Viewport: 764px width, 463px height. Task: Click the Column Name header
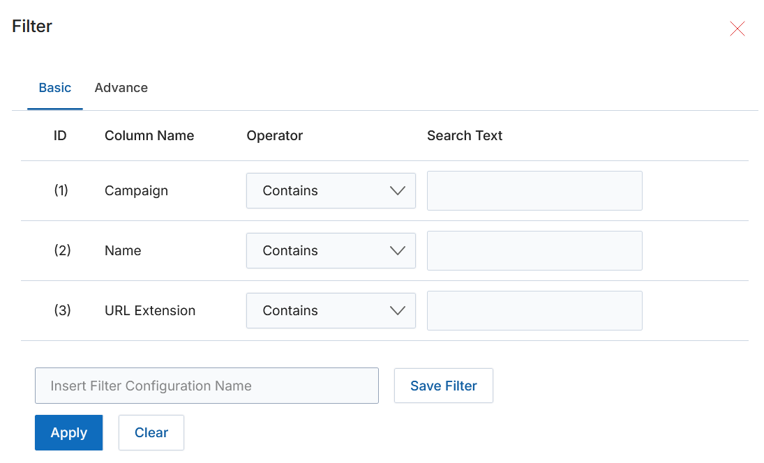pyautogui.click(x=149, y=135)
